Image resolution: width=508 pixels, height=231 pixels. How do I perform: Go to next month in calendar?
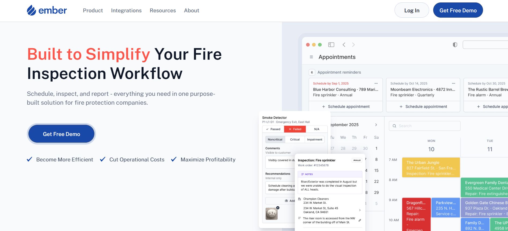coord(376,125)
